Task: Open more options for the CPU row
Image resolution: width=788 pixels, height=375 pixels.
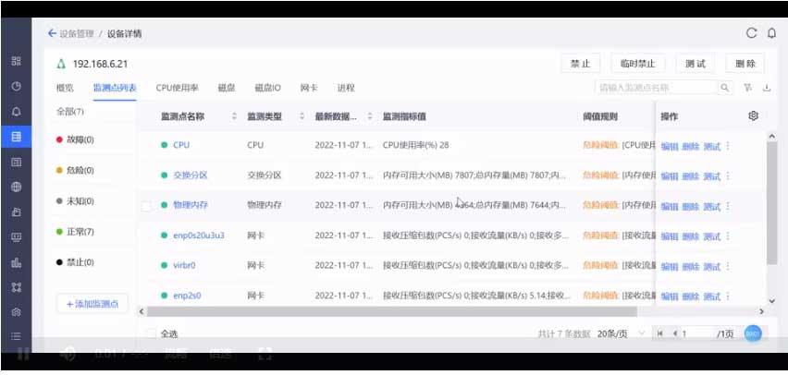Action: click(x=728, y=146)
